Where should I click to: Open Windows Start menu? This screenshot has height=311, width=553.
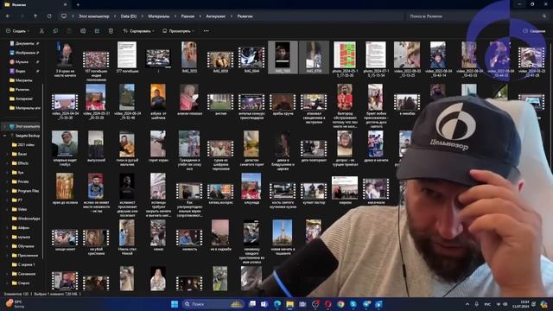coord(175,304)
